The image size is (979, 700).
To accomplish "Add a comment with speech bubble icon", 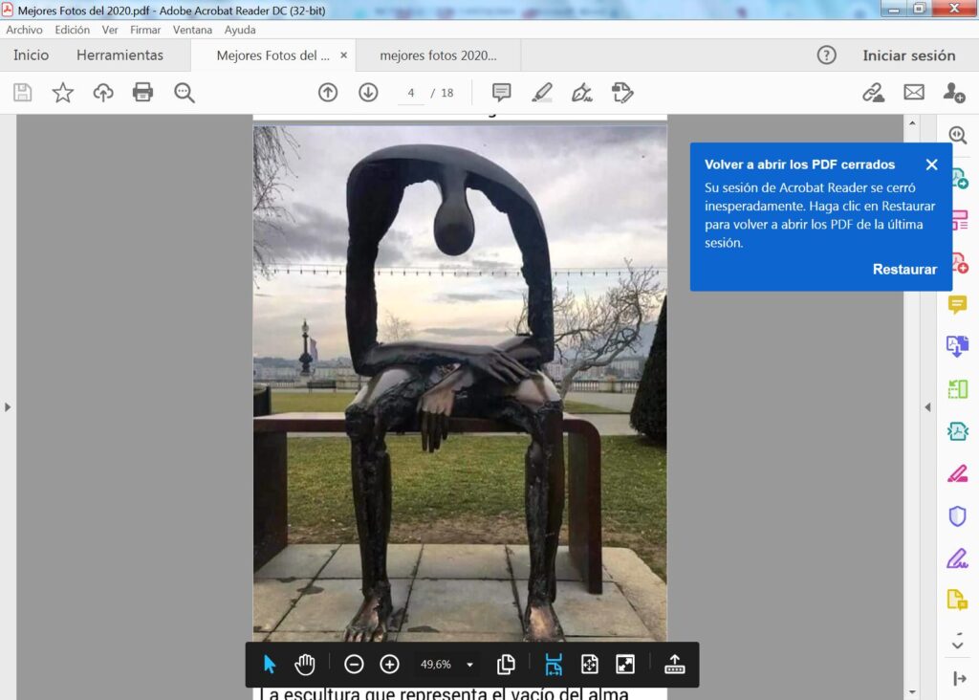I will (501, 93).
